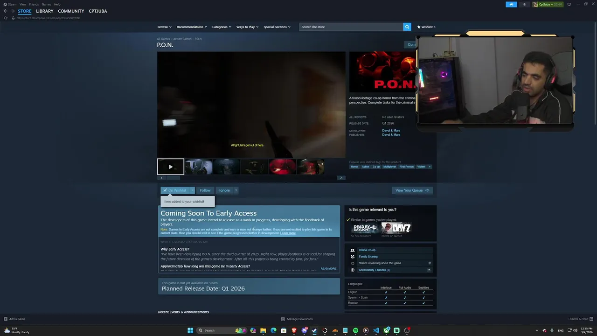The image size is (597, 336).
Task: Click the Family Sharing link
Action: 368,257
